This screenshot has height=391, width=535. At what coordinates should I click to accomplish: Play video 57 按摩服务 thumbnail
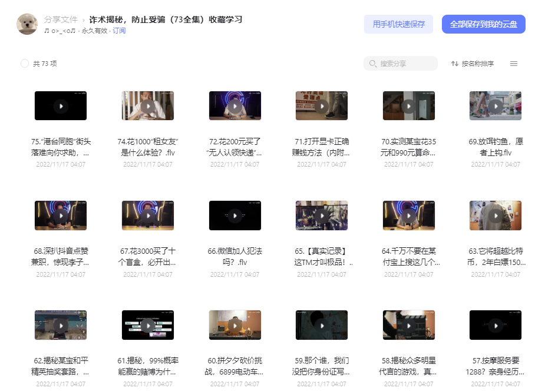496,325
